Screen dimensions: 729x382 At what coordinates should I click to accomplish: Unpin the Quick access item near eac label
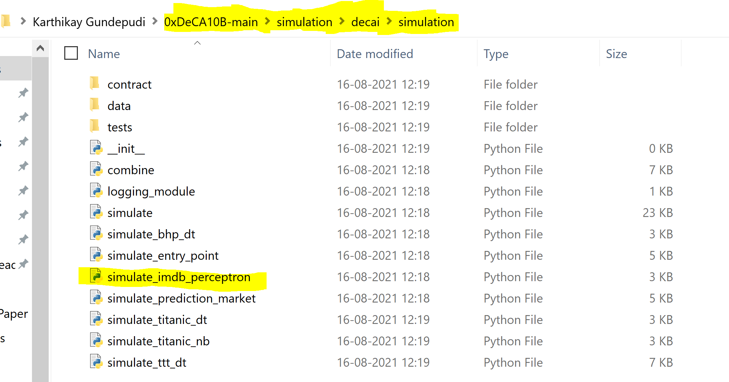click(x=23, y=265)
